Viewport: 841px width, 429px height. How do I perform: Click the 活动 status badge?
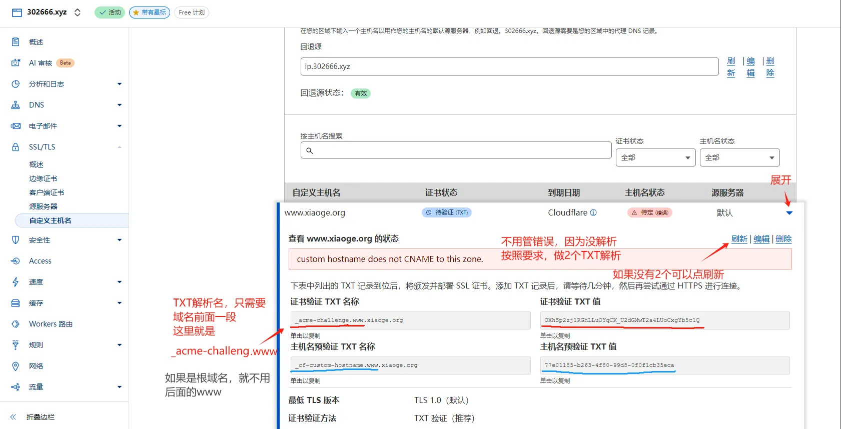coord(110,12)
